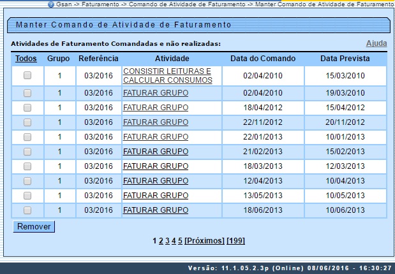Click the Data Prevista cell 10/05/2013

345,195
